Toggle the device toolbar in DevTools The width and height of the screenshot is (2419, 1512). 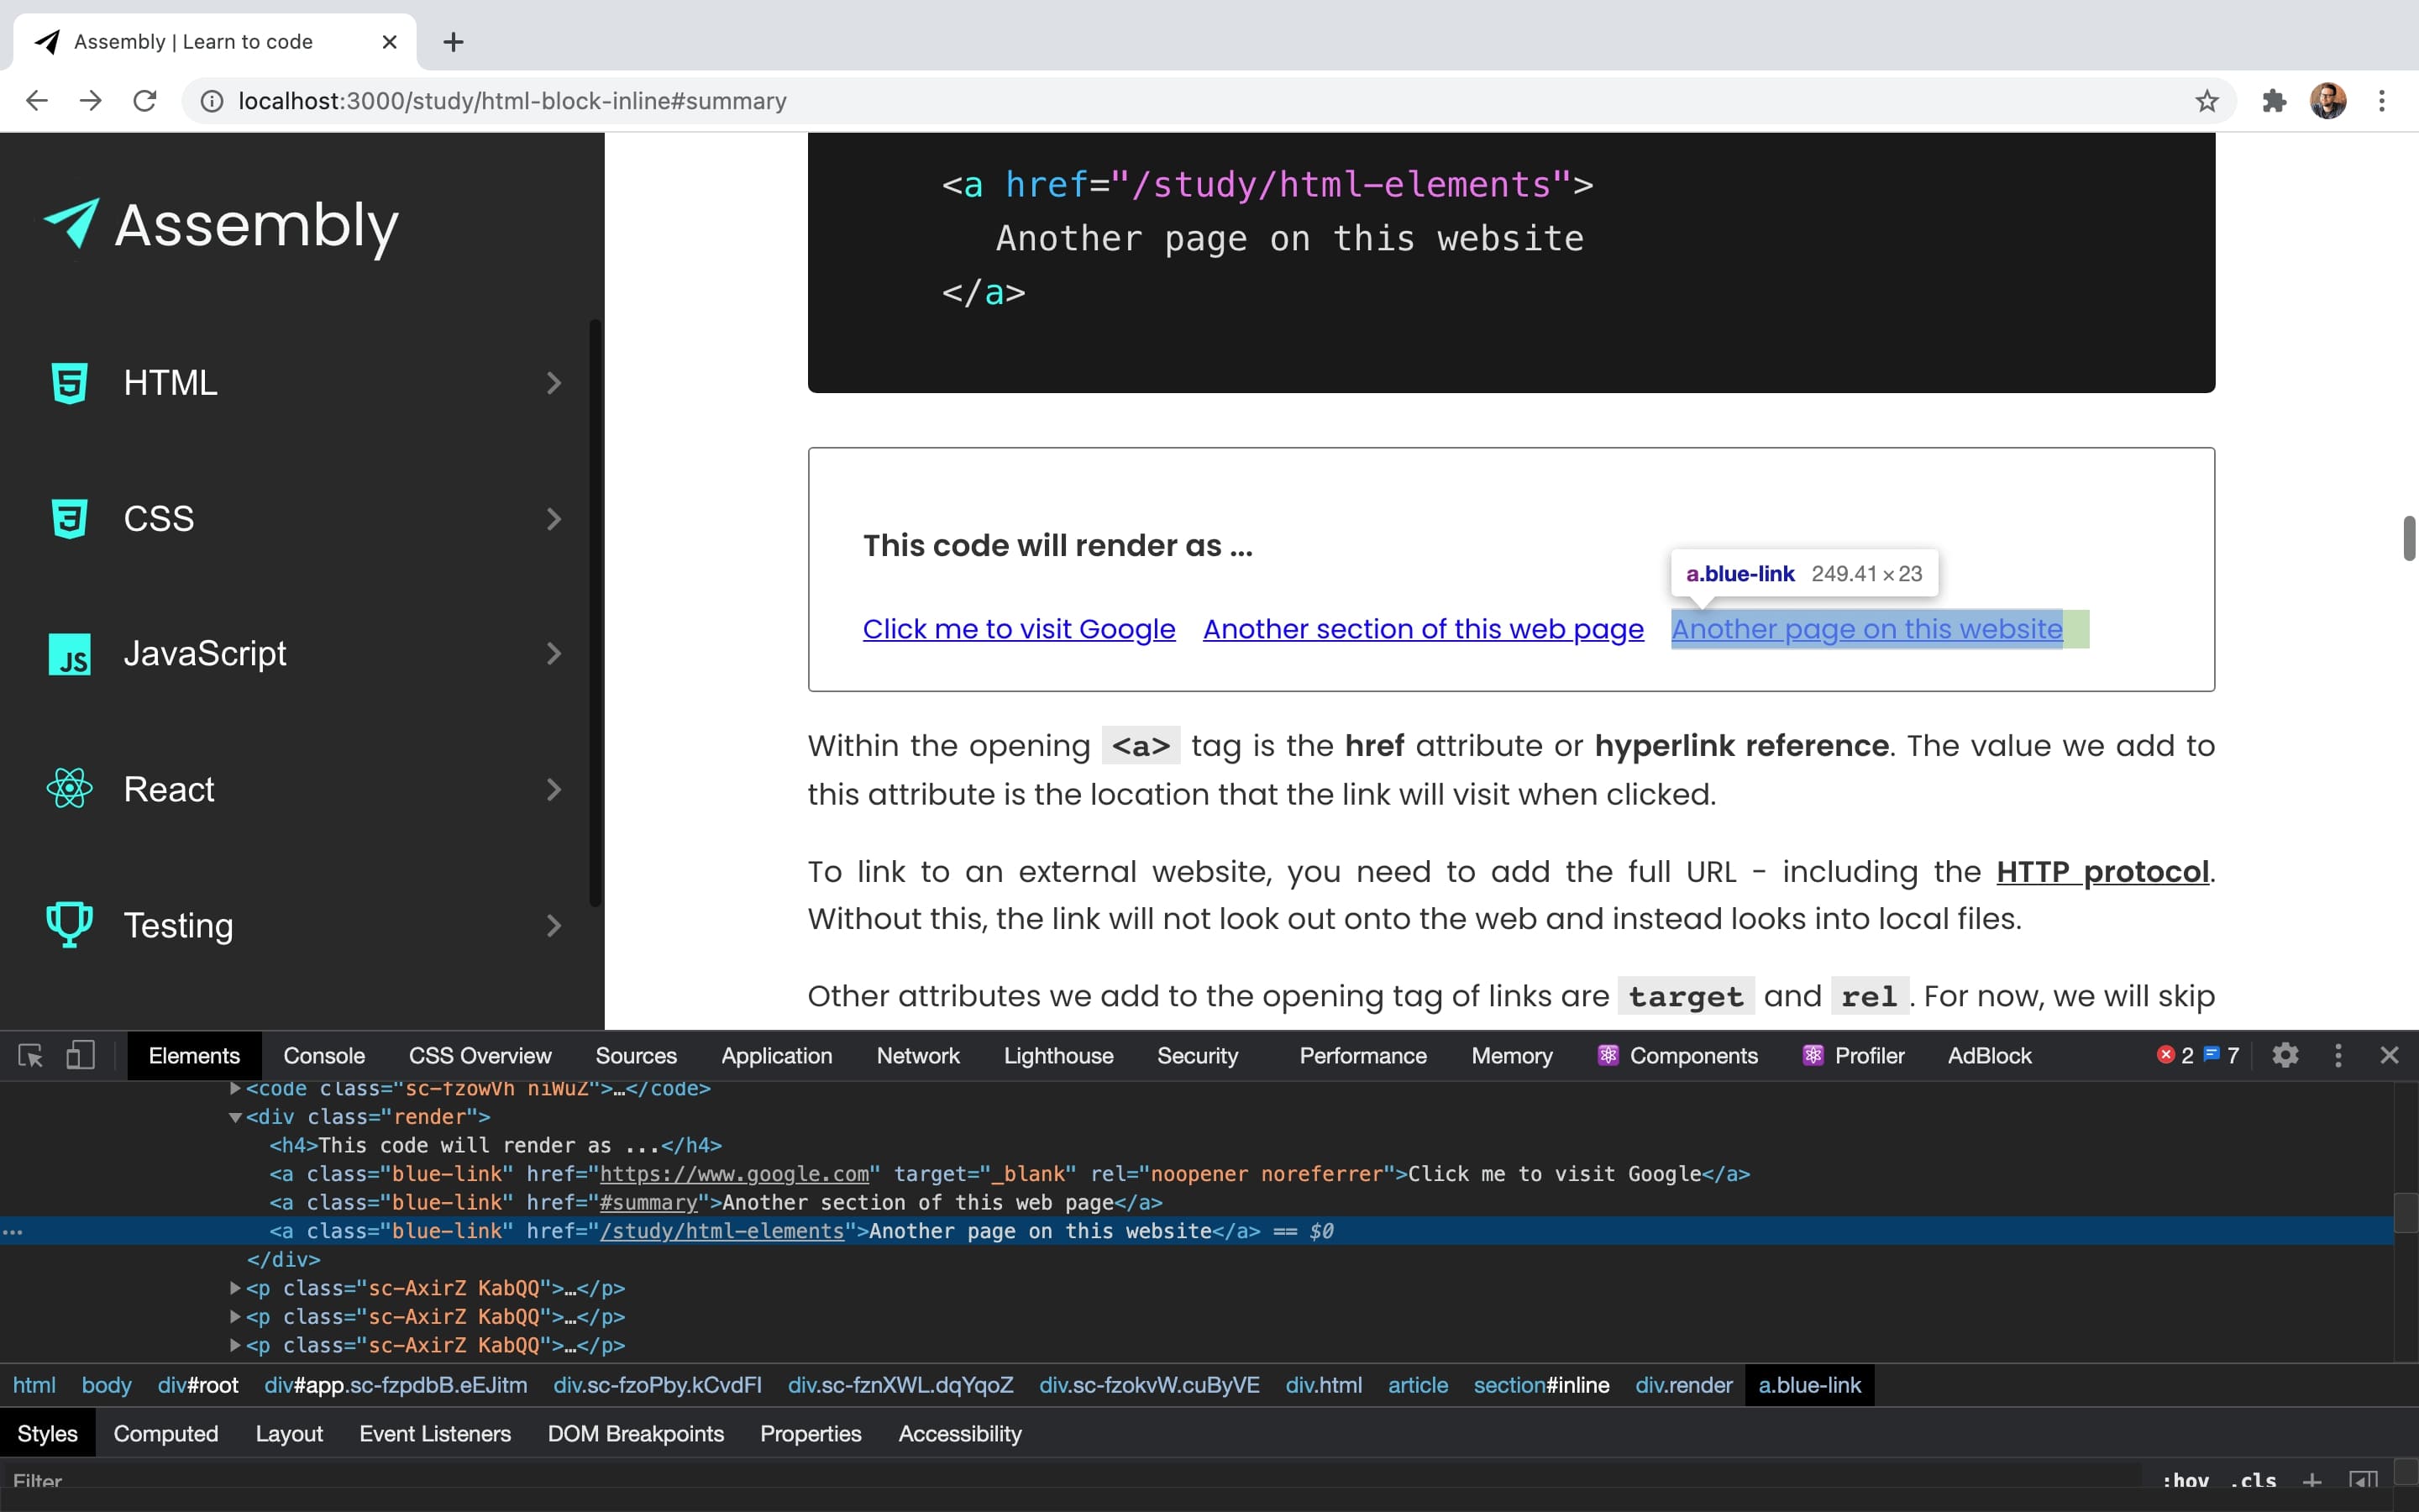tap(80, 1056)
